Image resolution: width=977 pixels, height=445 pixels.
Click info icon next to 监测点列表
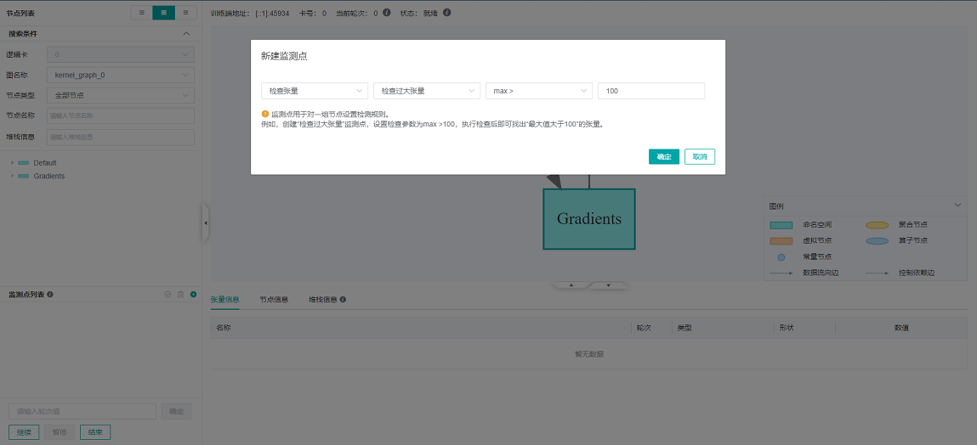point(50,295)
